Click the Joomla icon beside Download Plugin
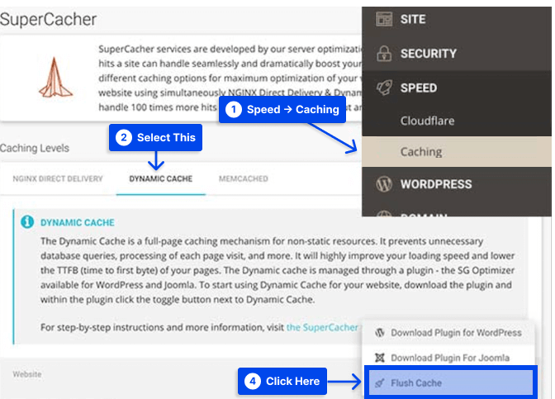The width and height of the screenshot is (555, 399). 380,358
